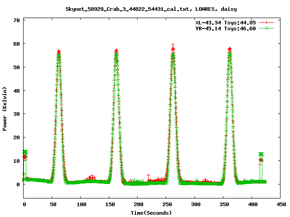Click y-axis tick label "40"
Image resolution: width=290 pixels, height=217 pixels.
(16, 91)
